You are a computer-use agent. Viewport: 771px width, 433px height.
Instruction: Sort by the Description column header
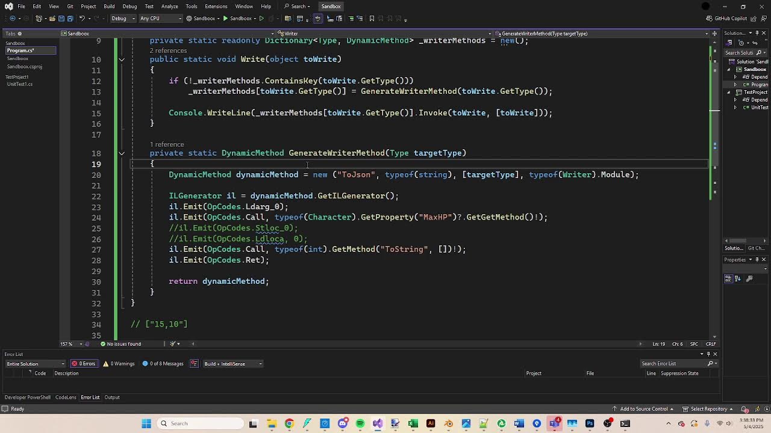tap(66, 373)
